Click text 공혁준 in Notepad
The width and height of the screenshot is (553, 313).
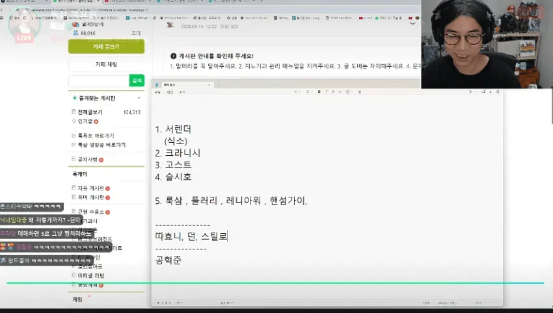(169, 260)
